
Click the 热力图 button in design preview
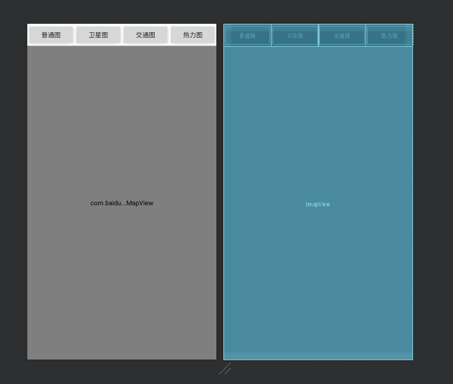coord(193,35)
